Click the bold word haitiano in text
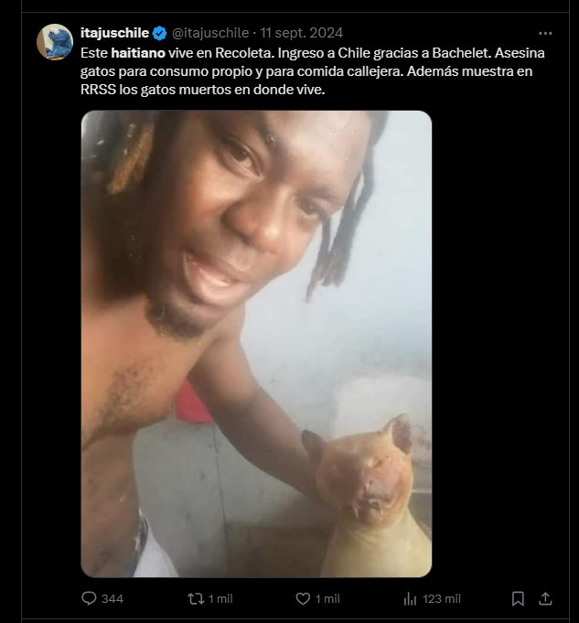Image resolution: width=579 pixels, height=623 pixels. (138, 53)
